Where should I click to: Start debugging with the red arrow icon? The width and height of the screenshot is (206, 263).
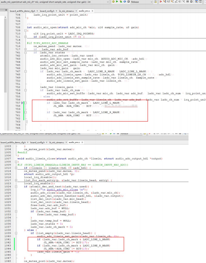[x=161, y=2]
